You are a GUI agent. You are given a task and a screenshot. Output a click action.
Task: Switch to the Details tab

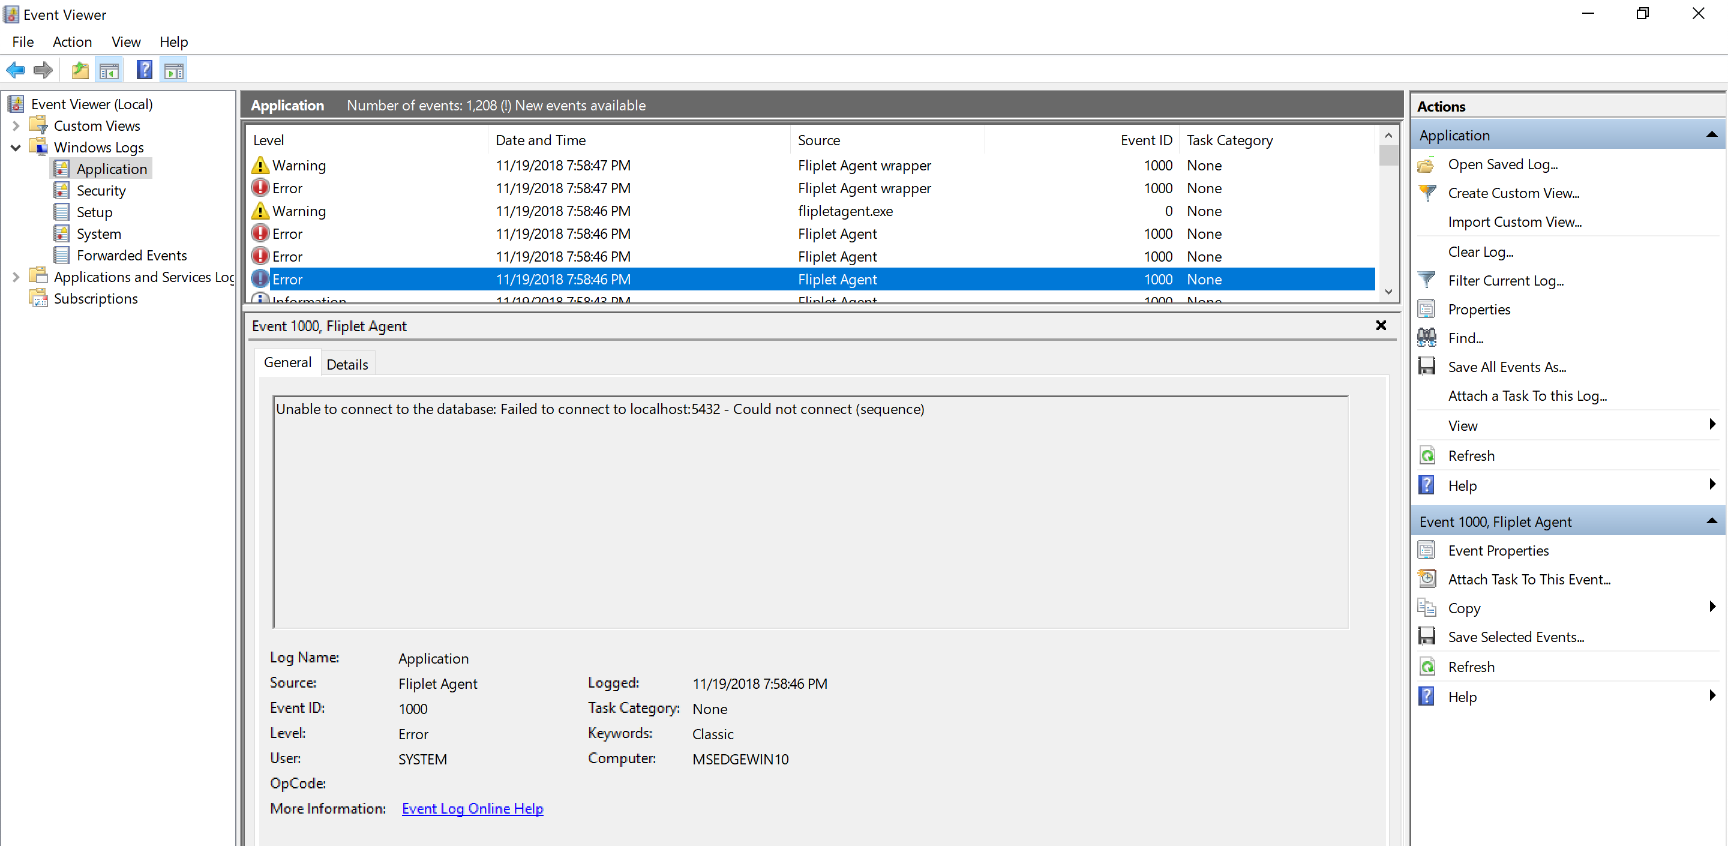tap(347, 364)
